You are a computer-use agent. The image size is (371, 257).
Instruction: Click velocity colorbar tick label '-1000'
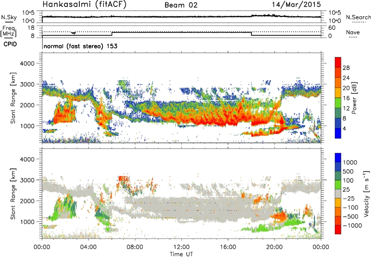(x=352, y=225)
